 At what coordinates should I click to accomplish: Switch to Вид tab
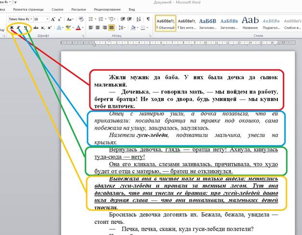pos(132,10)
